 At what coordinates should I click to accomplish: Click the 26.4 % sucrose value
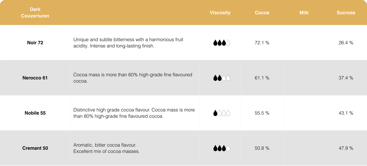346,43
